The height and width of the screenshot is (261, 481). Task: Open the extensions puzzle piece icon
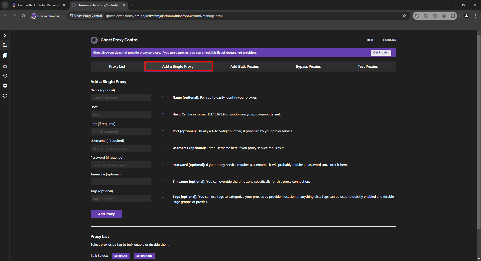coord(453,16)
